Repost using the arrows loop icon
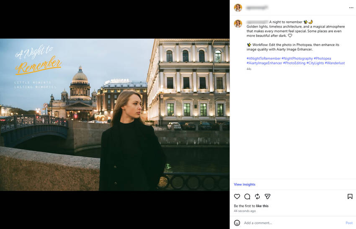The image size is (356, 229). [257, 196]
